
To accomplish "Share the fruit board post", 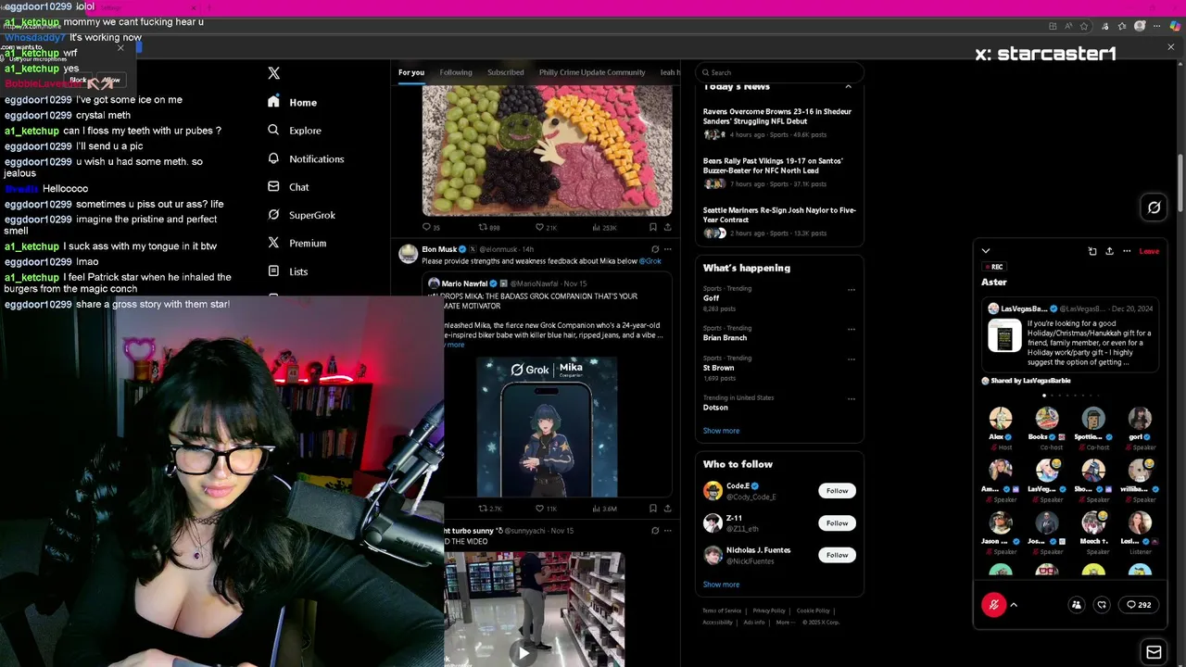I will pos(667,227).
